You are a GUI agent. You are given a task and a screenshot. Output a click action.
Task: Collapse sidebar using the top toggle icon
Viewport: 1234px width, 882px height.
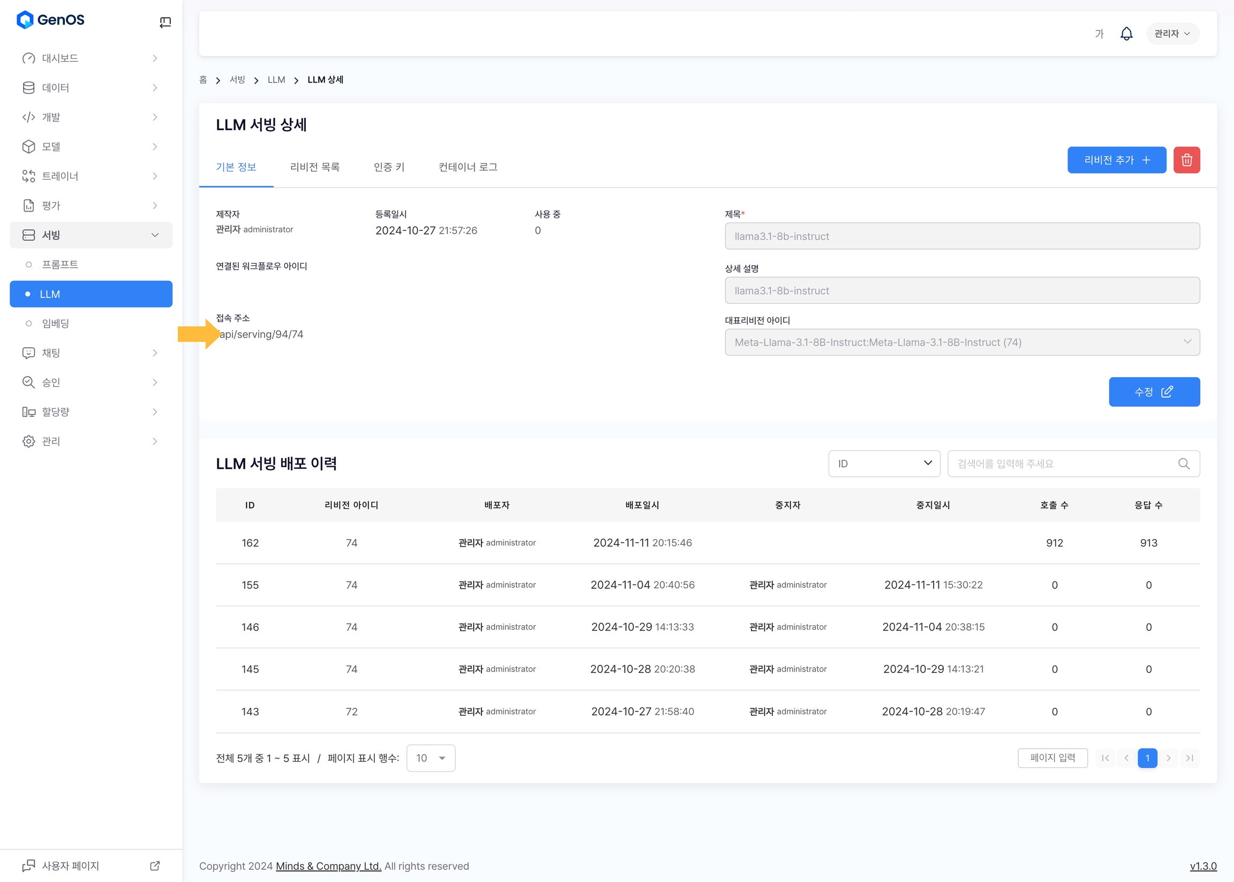click(165, 22)
